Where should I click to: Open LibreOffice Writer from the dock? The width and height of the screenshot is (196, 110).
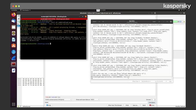click(13, 39)
